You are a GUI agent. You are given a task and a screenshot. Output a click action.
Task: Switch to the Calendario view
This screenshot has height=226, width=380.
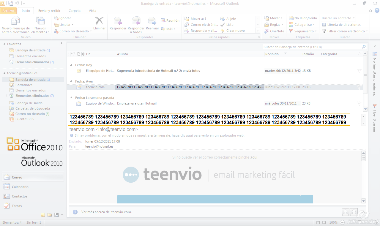(x=33, y=187)
